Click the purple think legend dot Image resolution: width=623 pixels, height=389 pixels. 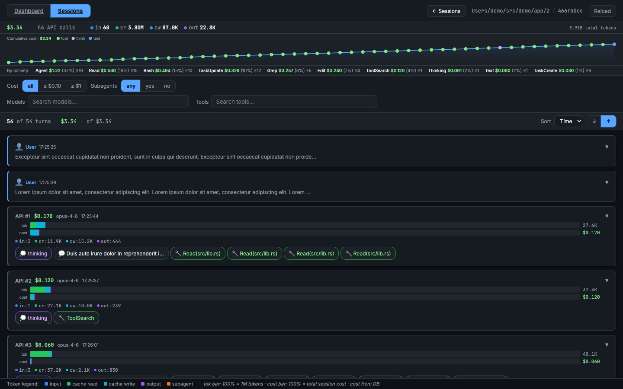(x=73, y=38)
